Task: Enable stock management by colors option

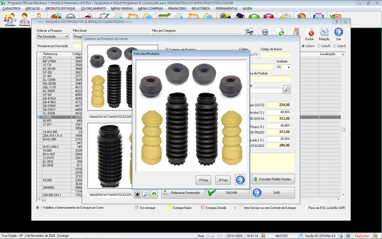Action: (x=38, y=208)
